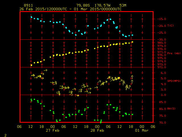Screen dimensions: 182x137
Task: Click the 979.0 pressure tick label
Action: 162,46
